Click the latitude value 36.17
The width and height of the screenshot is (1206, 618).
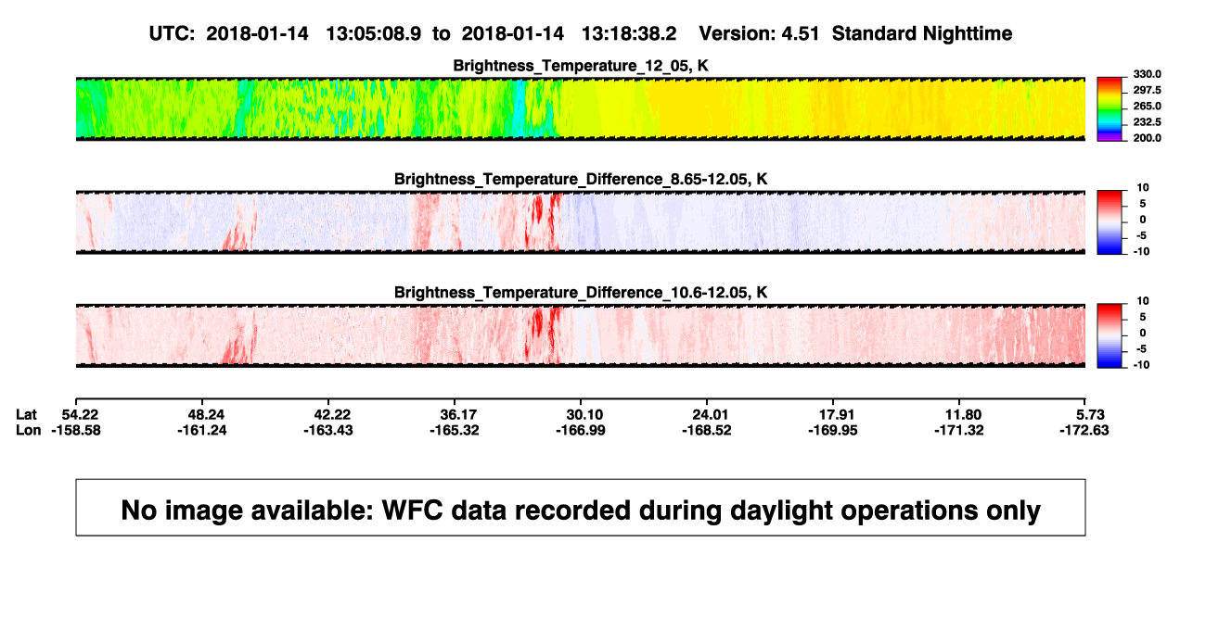(x=454, y=413)
